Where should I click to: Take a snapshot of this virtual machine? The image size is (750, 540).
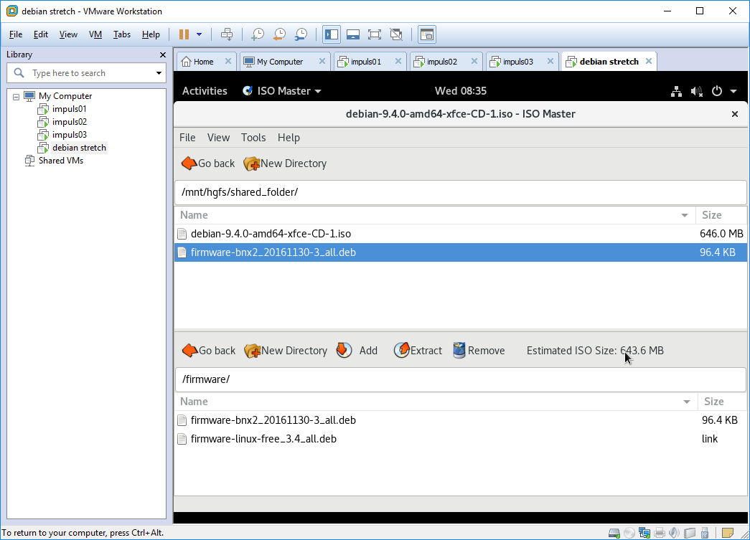pyautogui.click(x=258, y=34)
